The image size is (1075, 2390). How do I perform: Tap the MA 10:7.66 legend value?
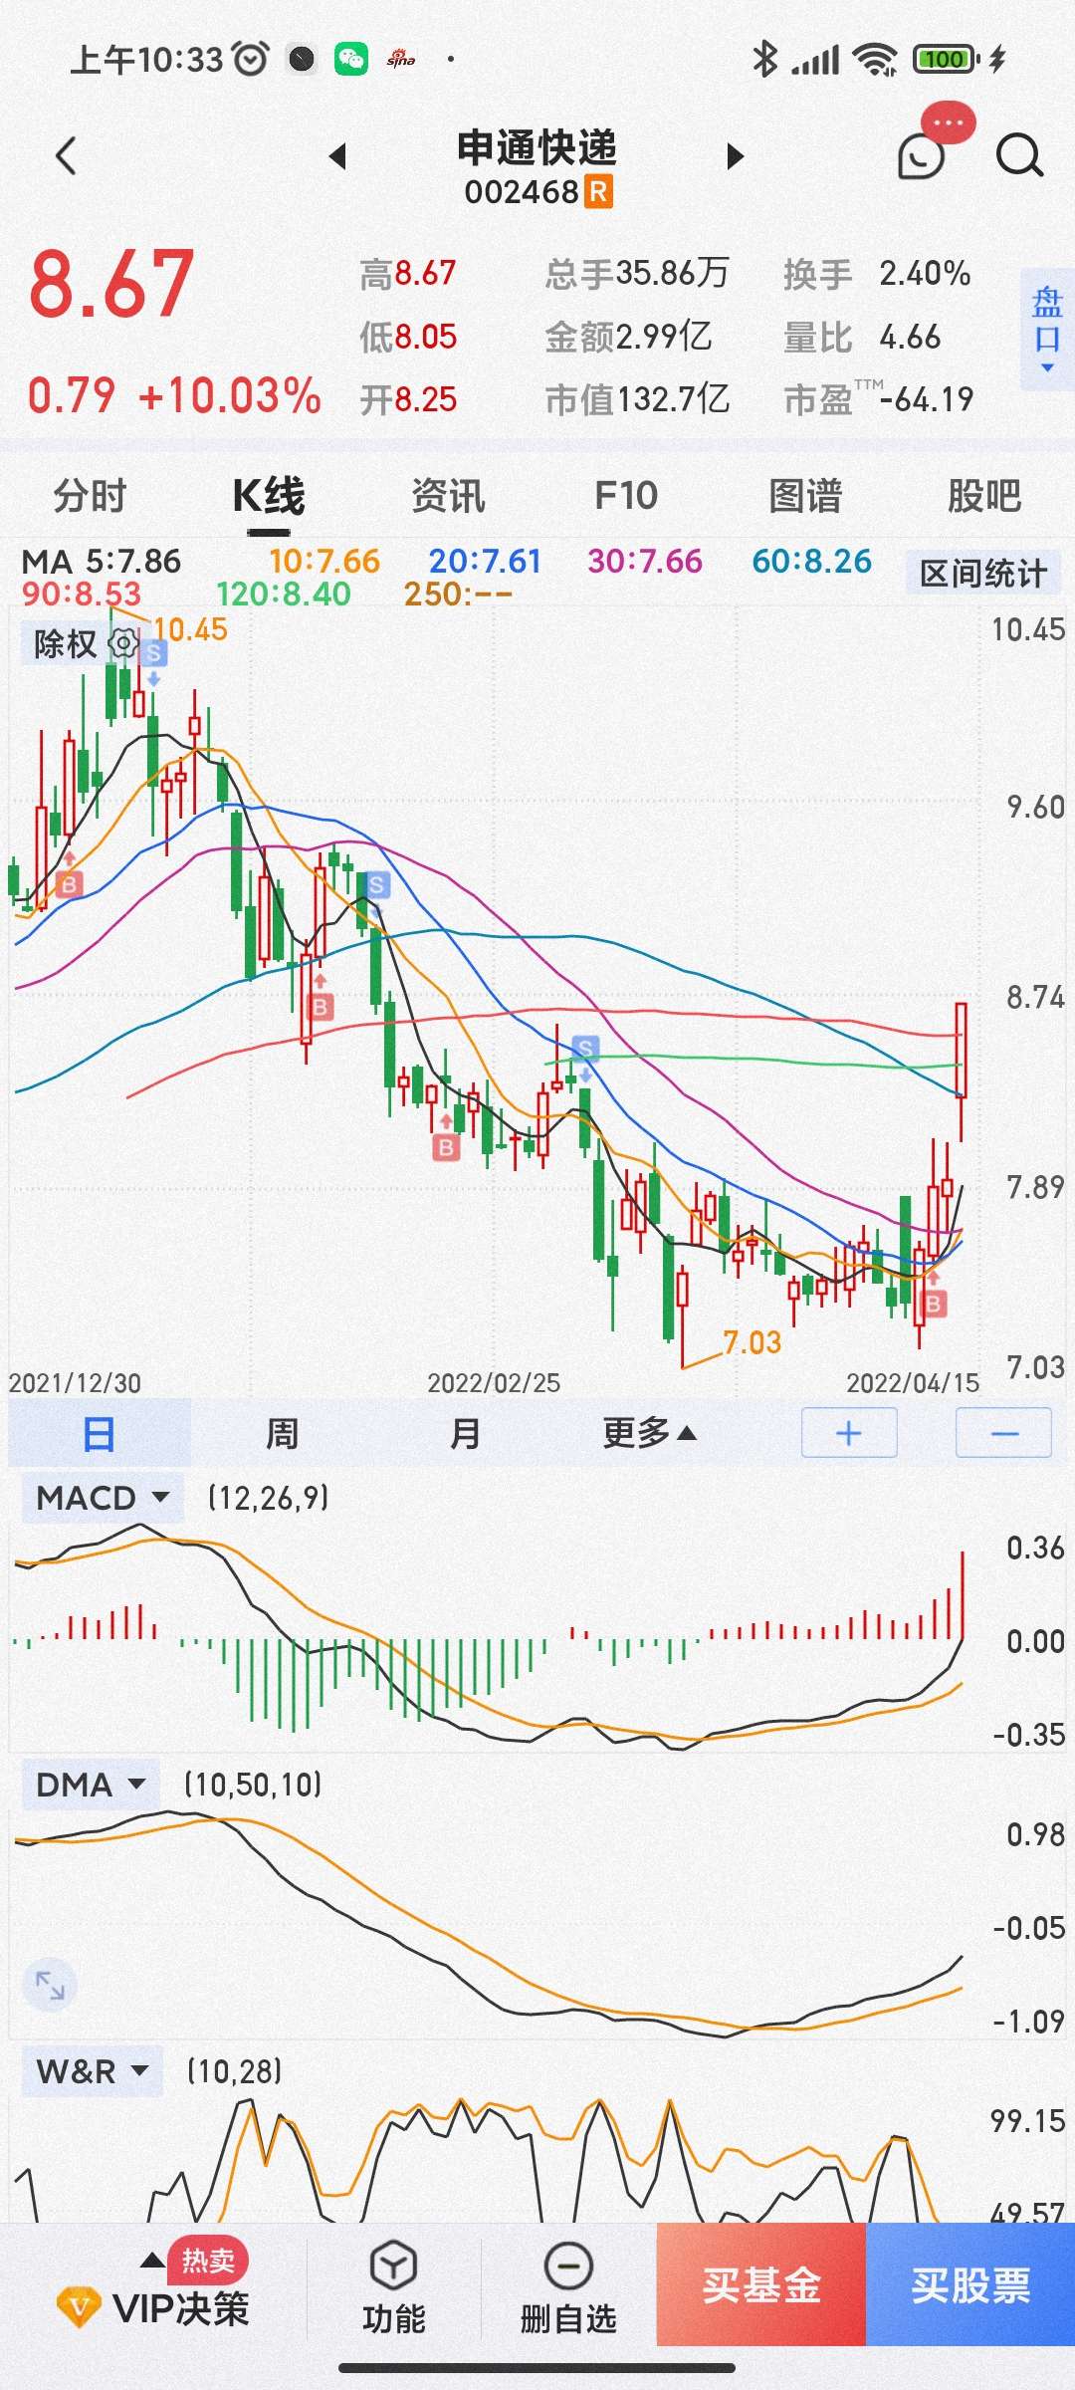pos(324,562)
